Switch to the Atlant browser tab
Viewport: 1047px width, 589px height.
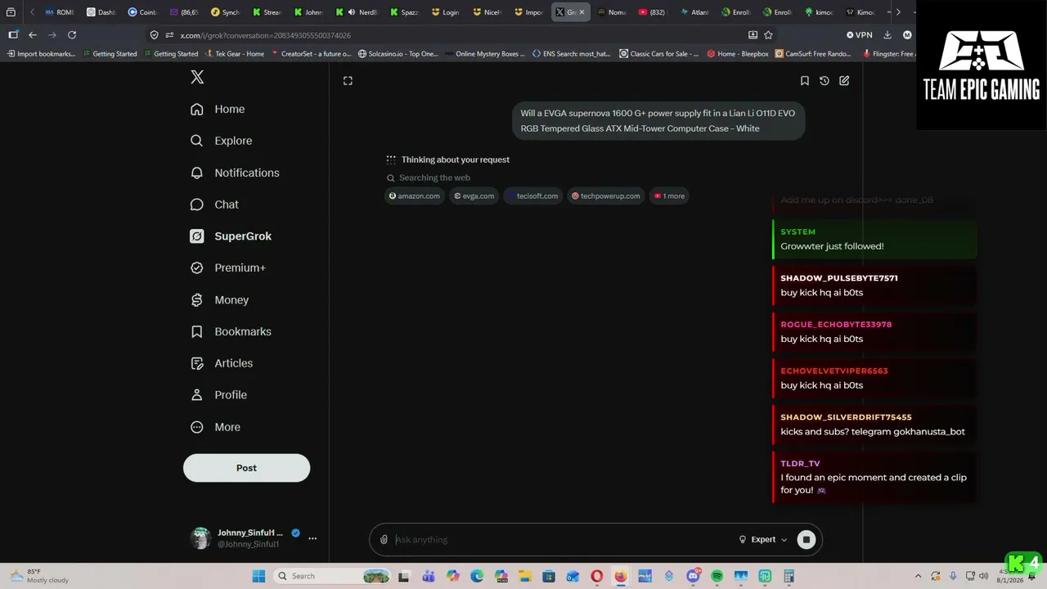695,12
